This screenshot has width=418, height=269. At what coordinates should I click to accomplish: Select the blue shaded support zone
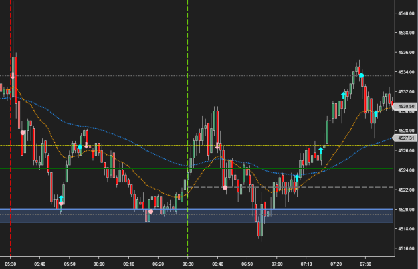pyautogui.click(x=197, y=216)
